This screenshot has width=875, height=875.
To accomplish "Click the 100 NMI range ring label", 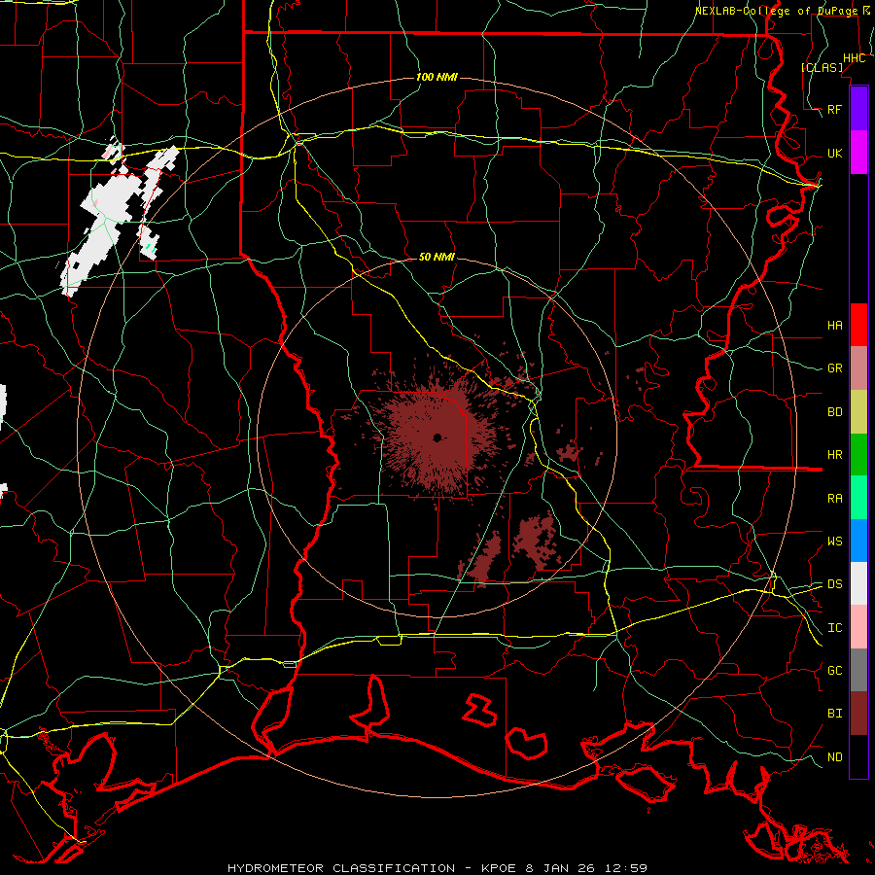I will [437, 77].
